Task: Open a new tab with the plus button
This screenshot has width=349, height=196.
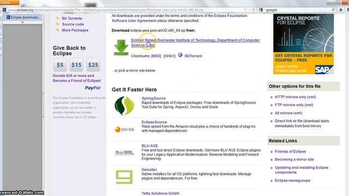Action: pos(22,22)
